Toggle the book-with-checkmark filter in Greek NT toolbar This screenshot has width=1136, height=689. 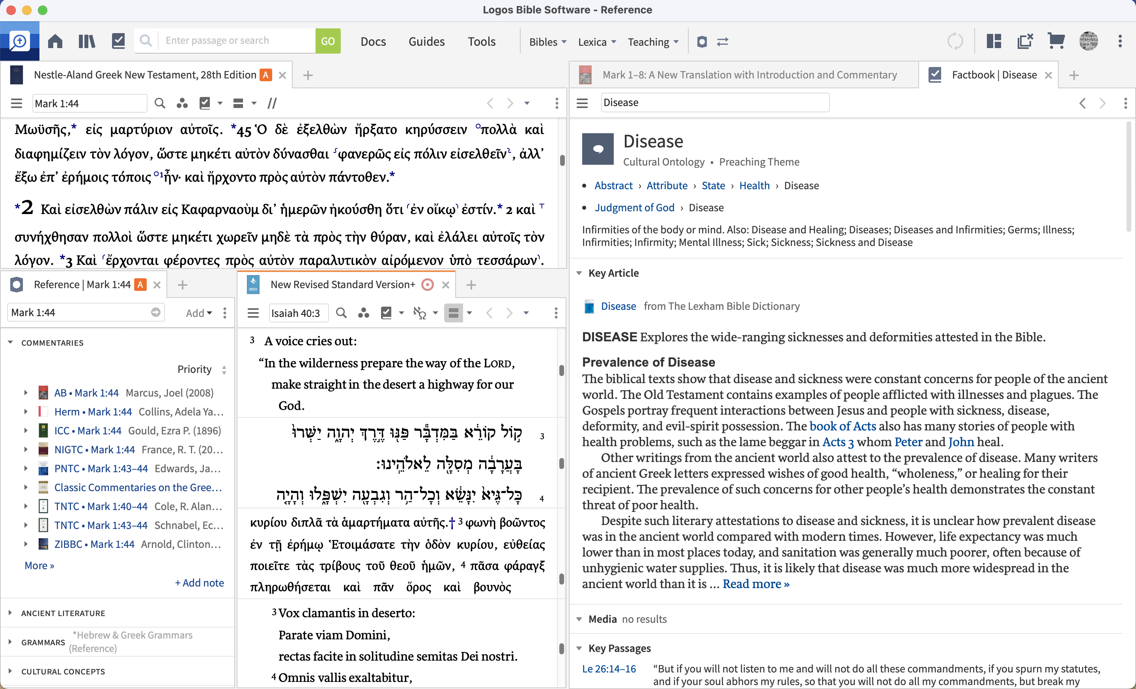pyautogui.click(x=206, y=103)
